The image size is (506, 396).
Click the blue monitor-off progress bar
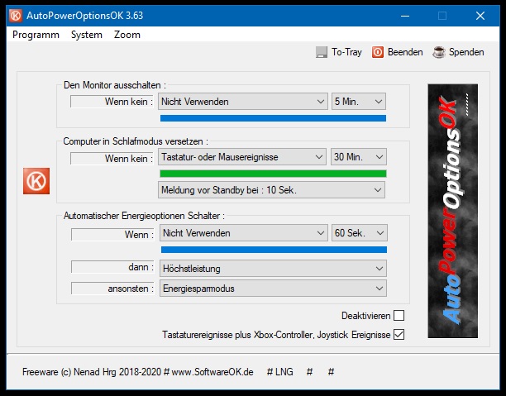(x=273, y=118)
